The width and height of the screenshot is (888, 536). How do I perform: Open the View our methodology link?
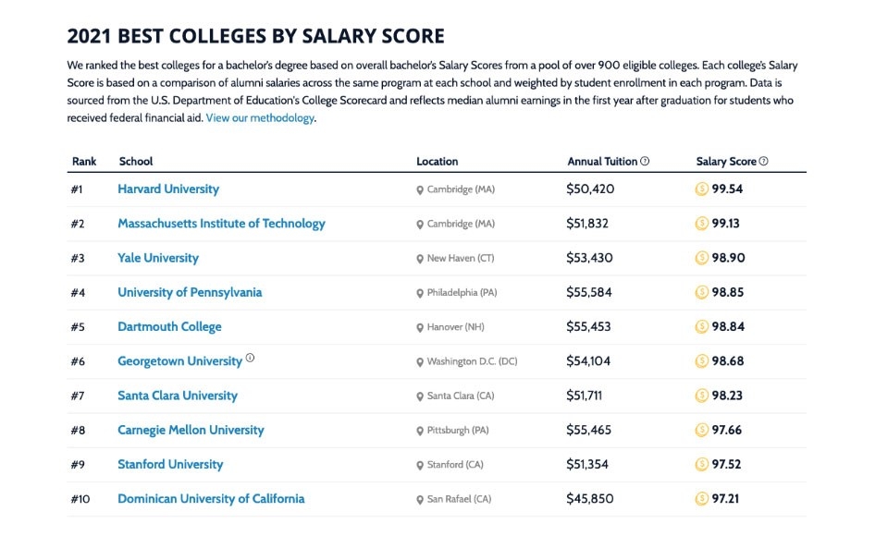260,118
